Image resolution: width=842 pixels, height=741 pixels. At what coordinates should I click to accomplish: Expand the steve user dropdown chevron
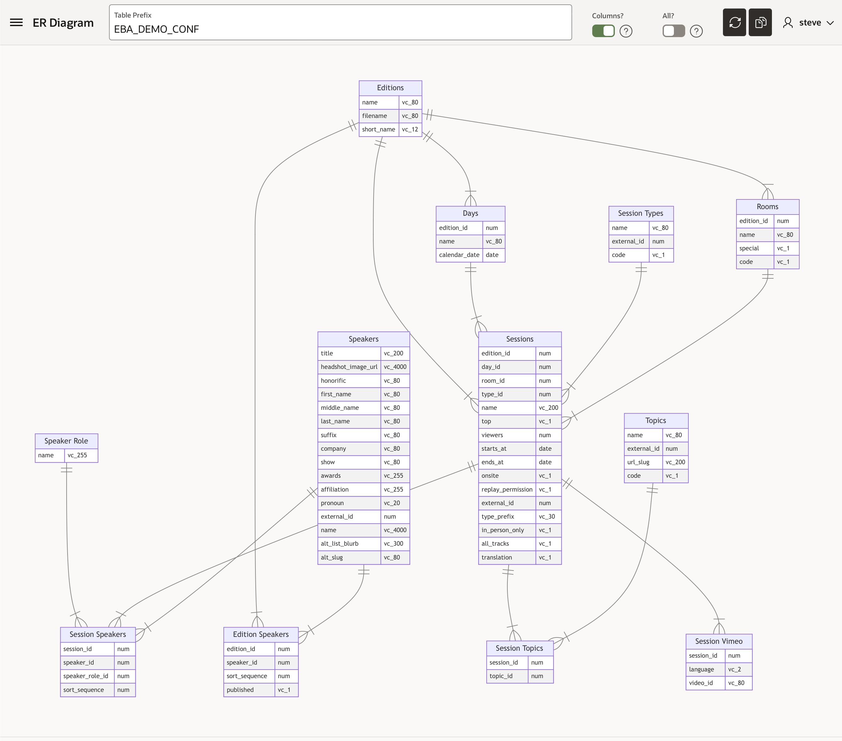pyautogui.click(x=830, y=23)
